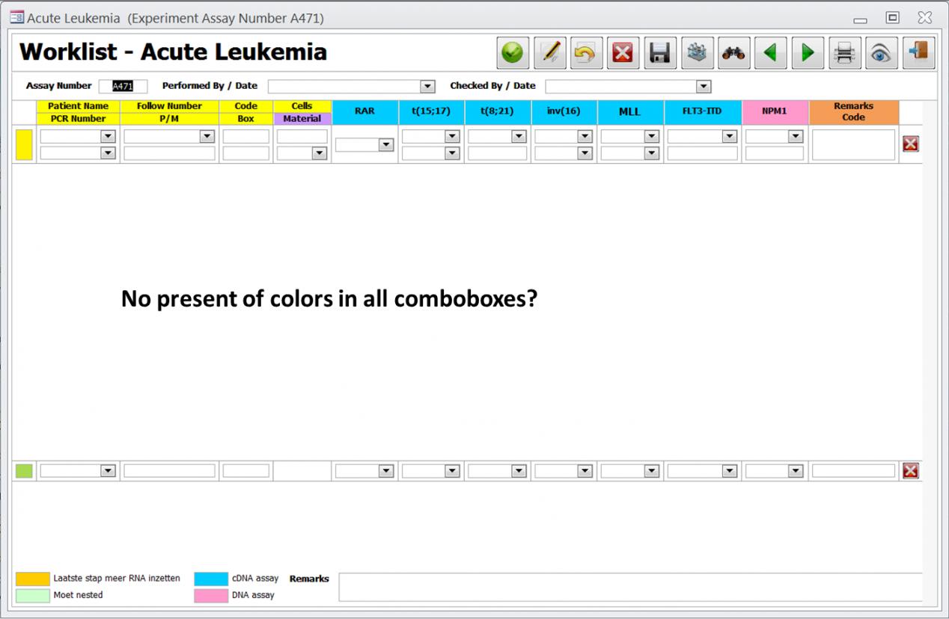
Task: Click the bottom Remarks text box
Action: tap(630, 587)
